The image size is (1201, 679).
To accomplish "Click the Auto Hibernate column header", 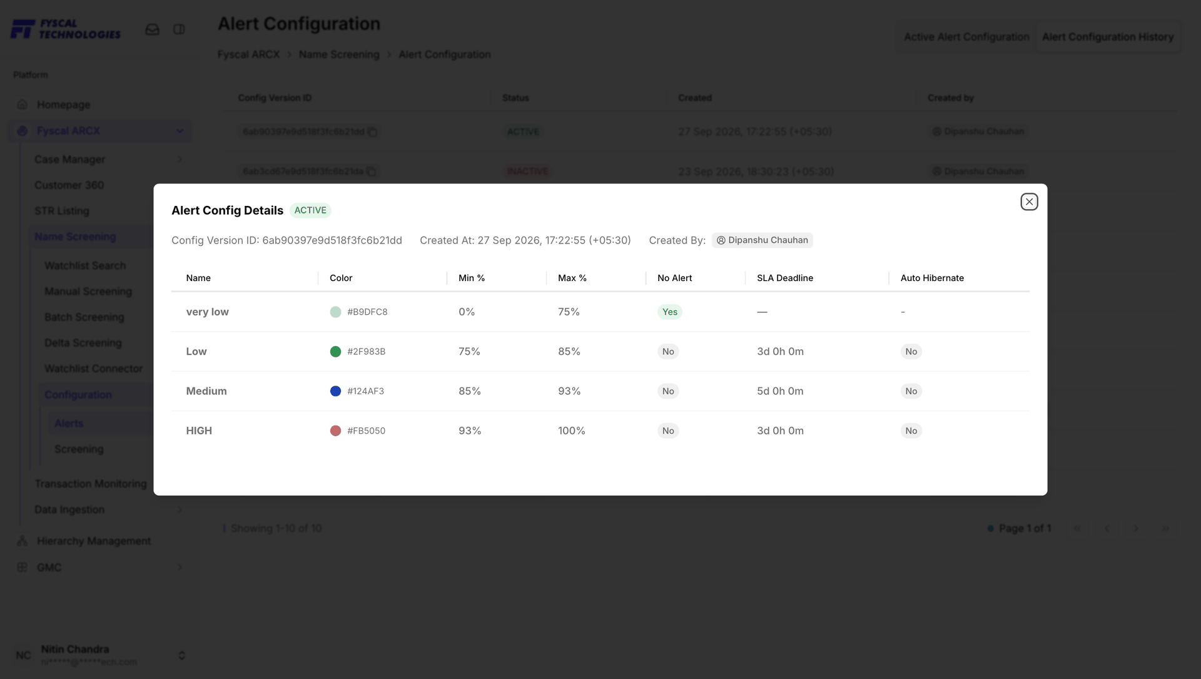I will tap(932, 278).
